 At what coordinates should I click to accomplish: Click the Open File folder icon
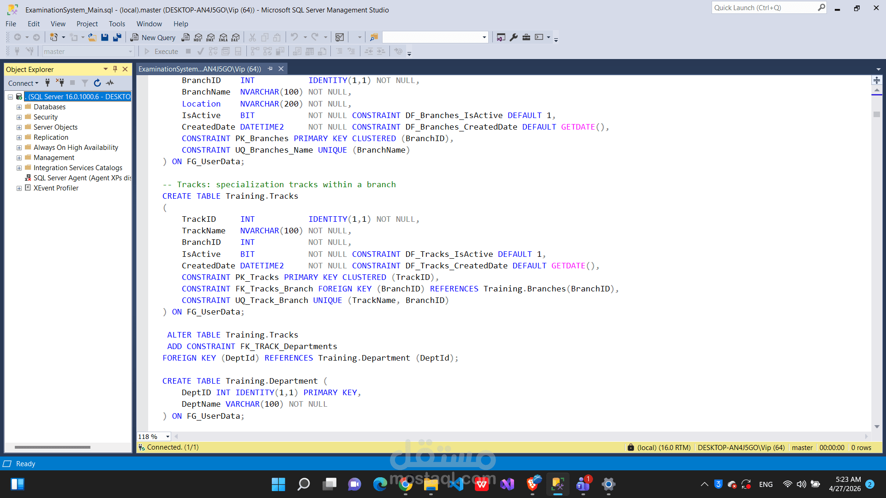coord(92,37)
